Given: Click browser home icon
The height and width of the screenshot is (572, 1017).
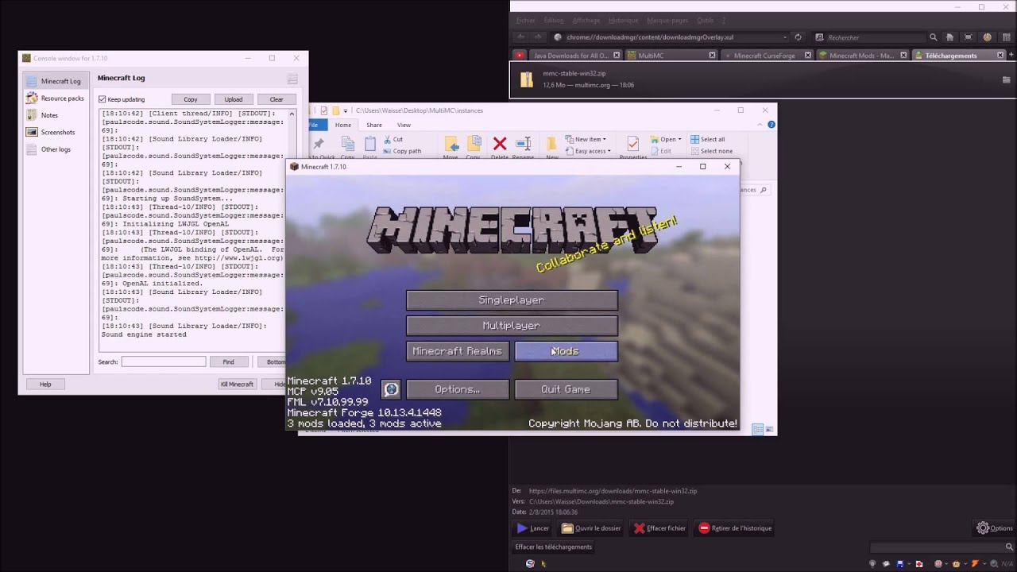Looking at the screenshot, I should pos(949,37).
